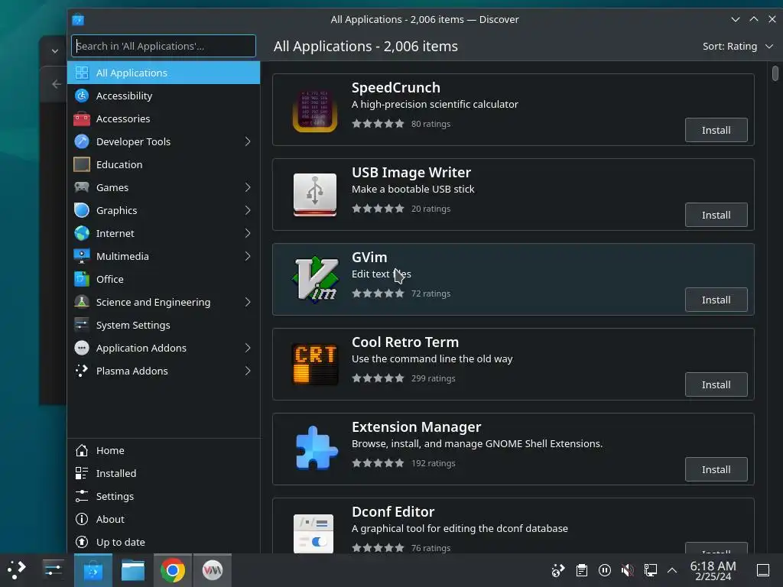Click the Cool Retro Term 299 ratings text
This screenshot has height=587, width=783.
433,378
